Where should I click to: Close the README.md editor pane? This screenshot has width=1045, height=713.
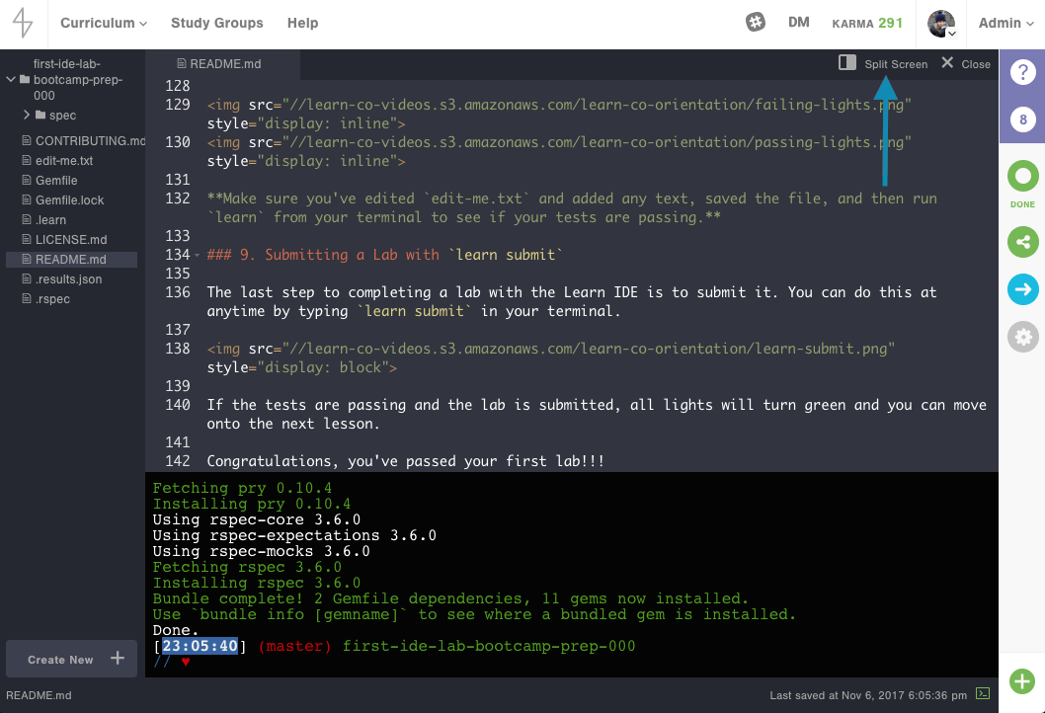(965, 64)
